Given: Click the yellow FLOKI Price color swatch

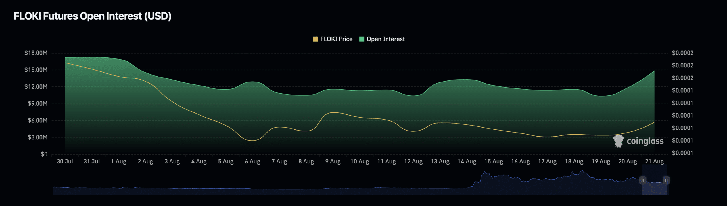Looking at the screenshot, I should click(315, 39).
